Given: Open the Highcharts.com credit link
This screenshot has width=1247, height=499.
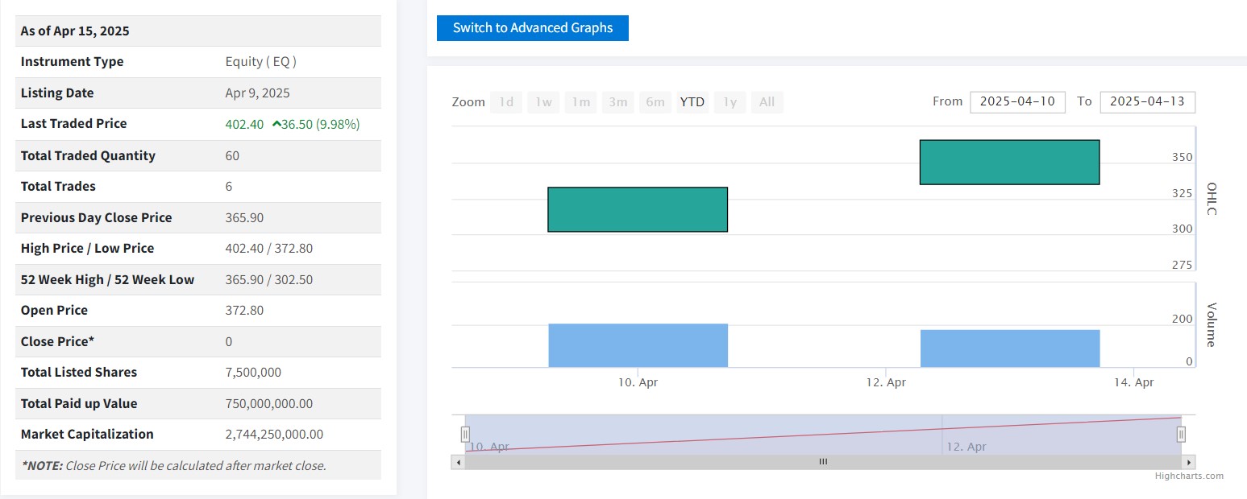Looking at the screenshot, I should coord(1188,476).
